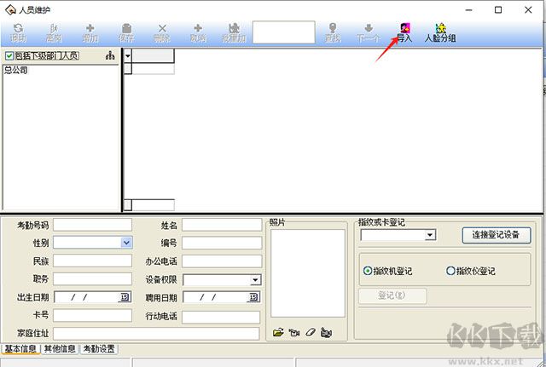Open 人脸分组 face grouping tool
Image resolution: width=546 pixels, height=367 pixels.
pyautogui.click(x=440, y=32)
